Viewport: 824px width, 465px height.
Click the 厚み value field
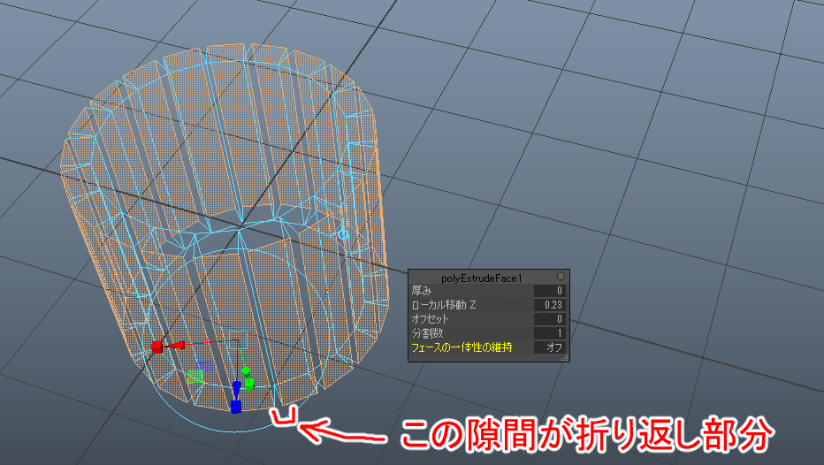(x=550, y=291)
